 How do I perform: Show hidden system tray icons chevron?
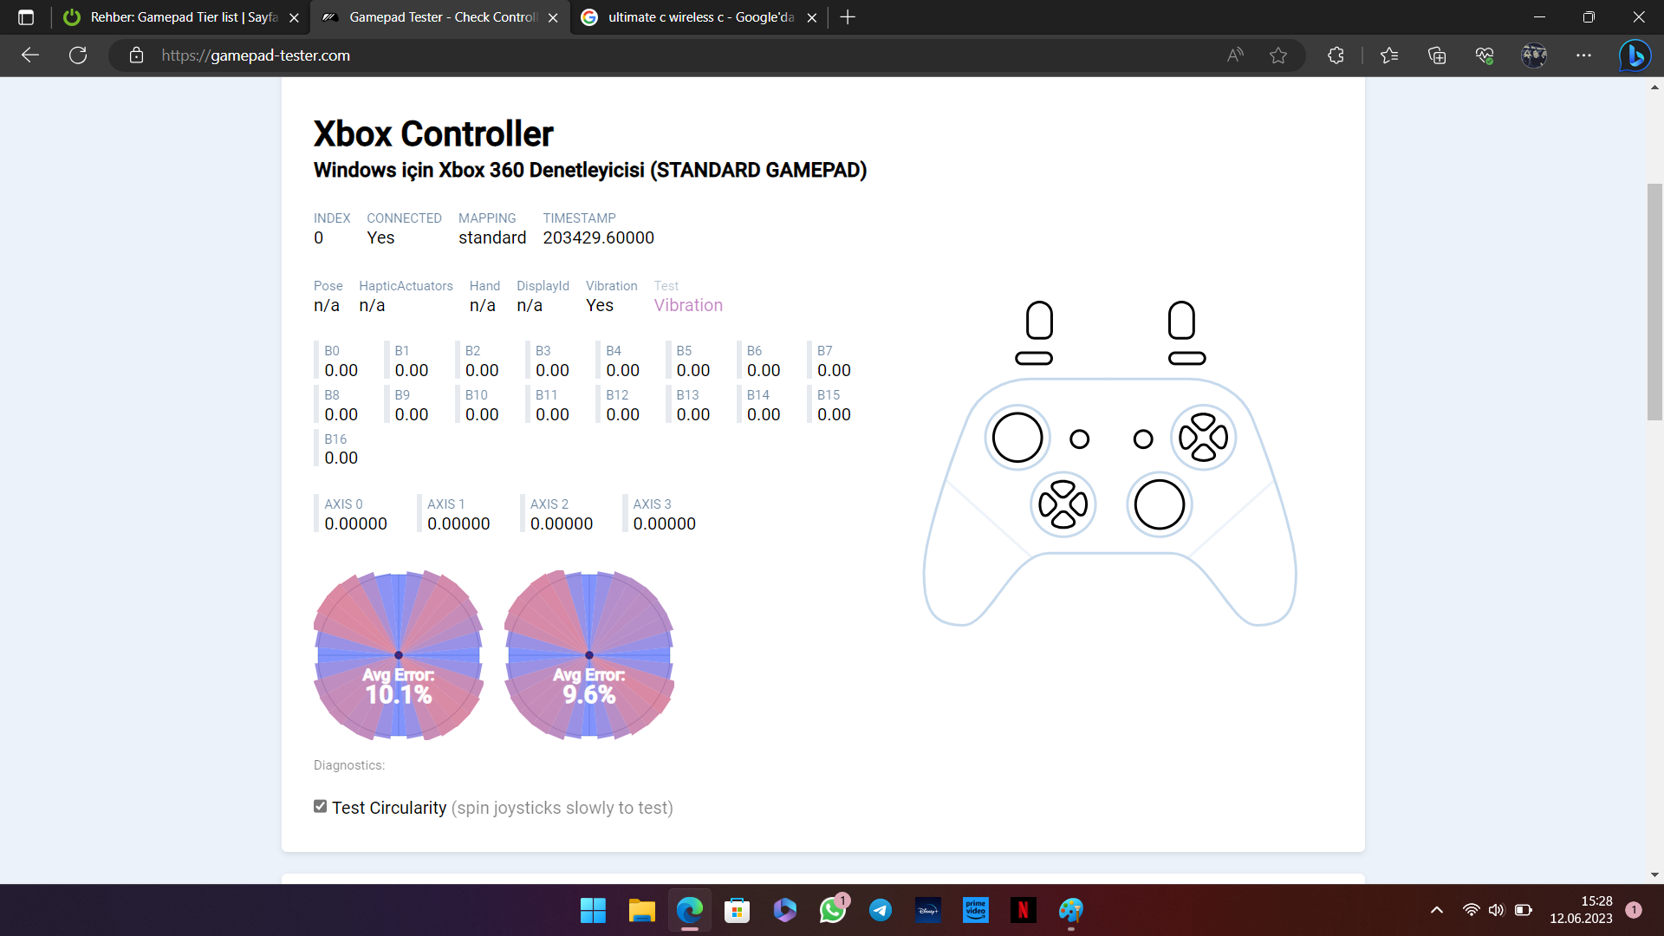[1437, 910]
